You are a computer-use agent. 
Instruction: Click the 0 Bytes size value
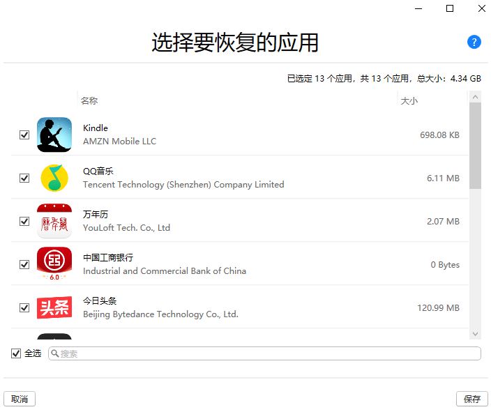click(x=445, y=264)
